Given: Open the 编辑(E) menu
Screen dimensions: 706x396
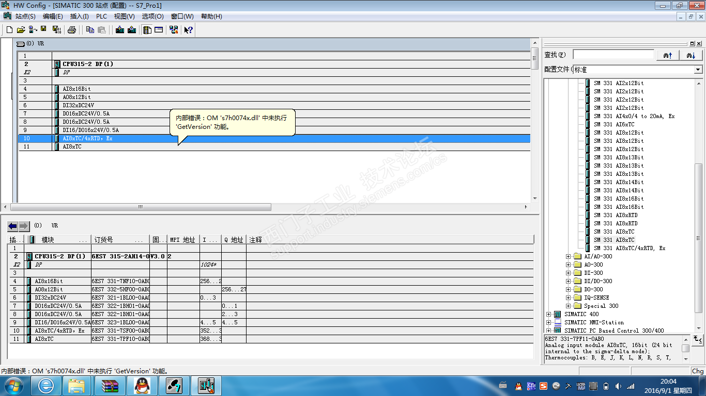Looking at the screenshot, I should 53,16.
